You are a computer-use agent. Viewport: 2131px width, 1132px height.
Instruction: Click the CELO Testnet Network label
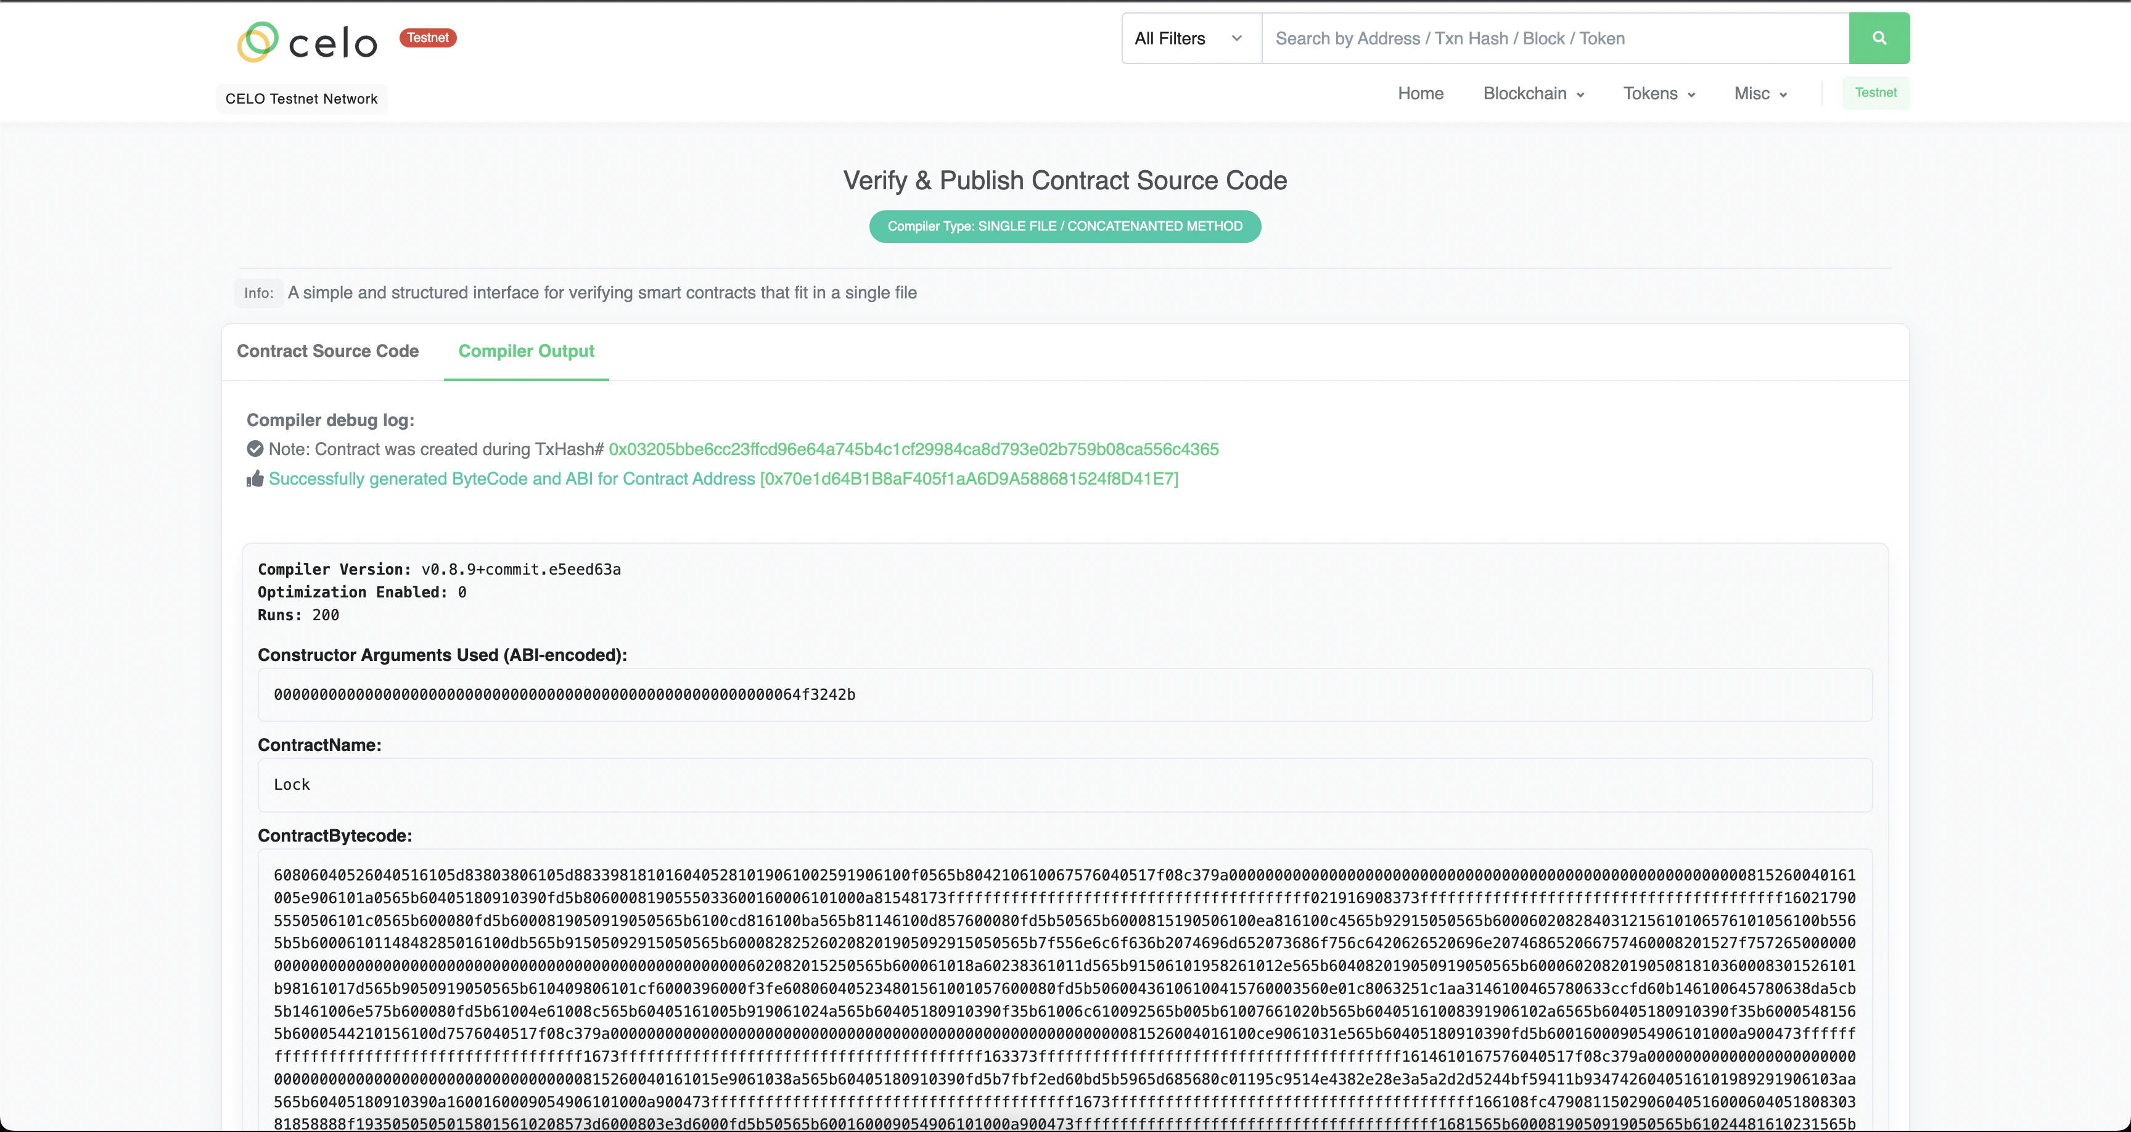(300, 97)
